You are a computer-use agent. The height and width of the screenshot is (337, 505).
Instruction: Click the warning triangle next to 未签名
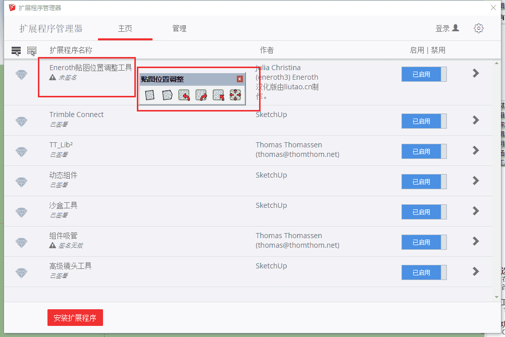(53, 77)
